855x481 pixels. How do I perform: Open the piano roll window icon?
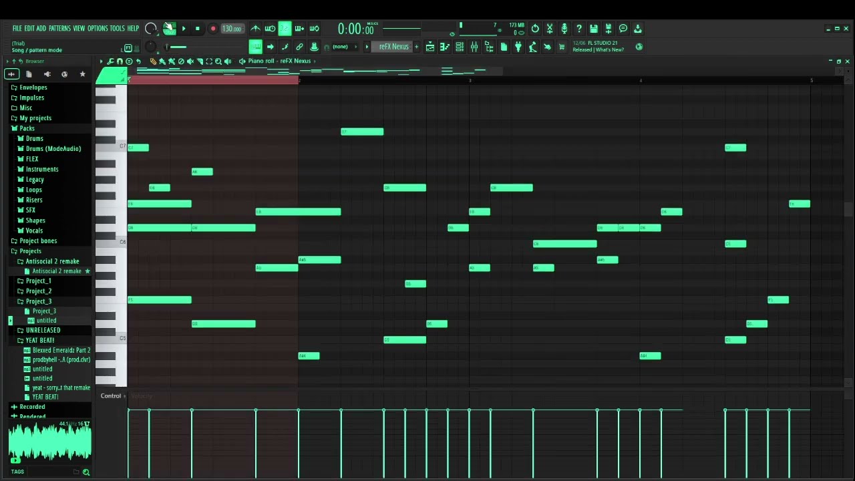tap(445, 47)
